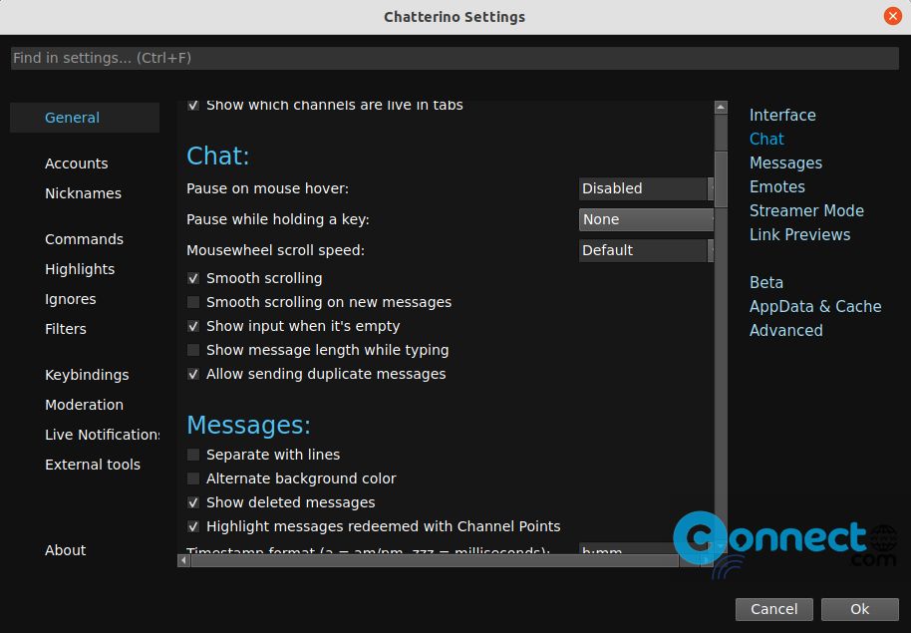Viewport: 911px width, 633px height.
Task: Click the Chat: section heading
Action: click(218, 156)
